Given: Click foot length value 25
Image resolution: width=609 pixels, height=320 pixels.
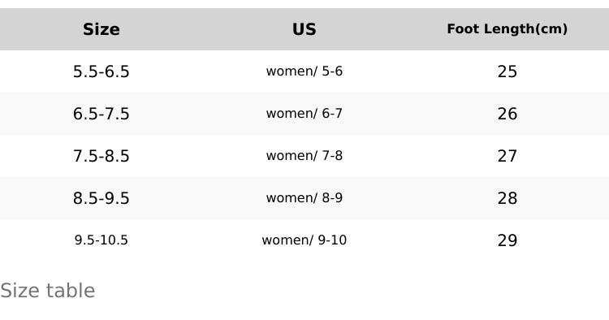Looking at the screenshot, I should 508,71.
